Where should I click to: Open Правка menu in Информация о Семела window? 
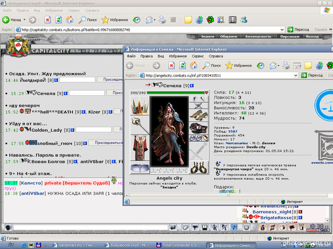coord(147,56)
